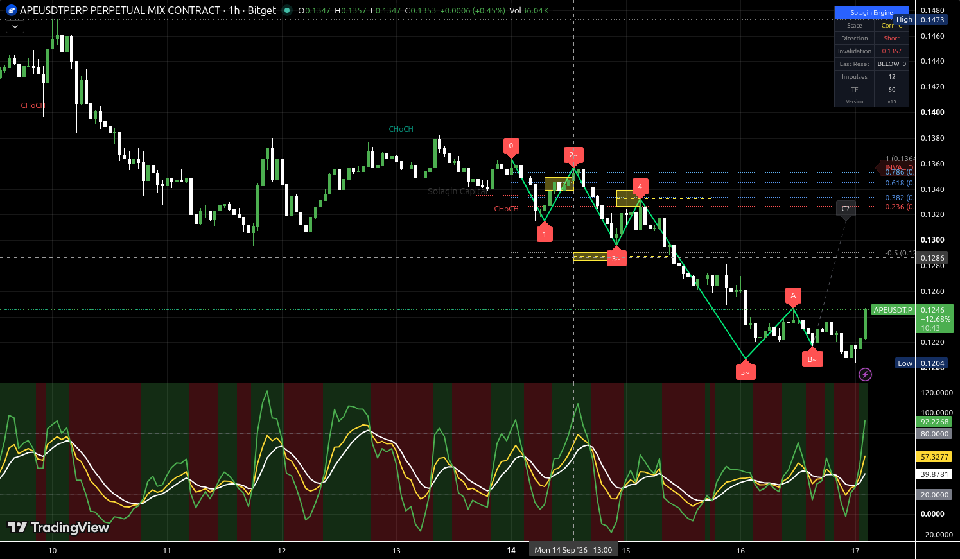Viewport: 960px width, 559px height.
Task: Select the corrective wave A marker
Action: pyautogui.click(x=793, y=297)
